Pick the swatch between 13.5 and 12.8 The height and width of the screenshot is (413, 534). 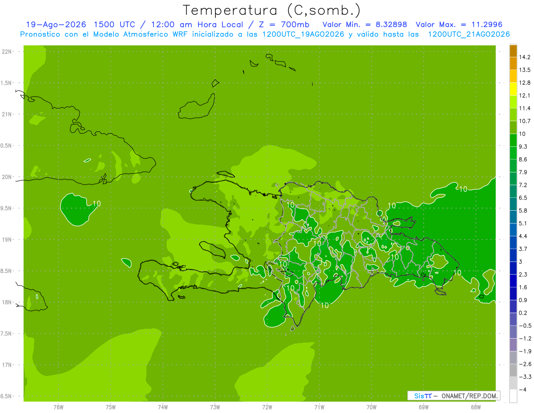click(513, 76)
